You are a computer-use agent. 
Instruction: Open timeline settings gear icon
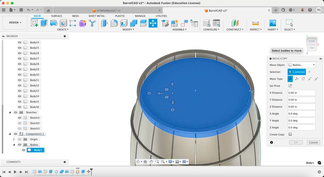click(319, 172)
